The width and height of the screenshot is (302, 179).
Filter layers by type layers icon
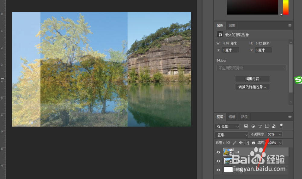tap(260, 126)
